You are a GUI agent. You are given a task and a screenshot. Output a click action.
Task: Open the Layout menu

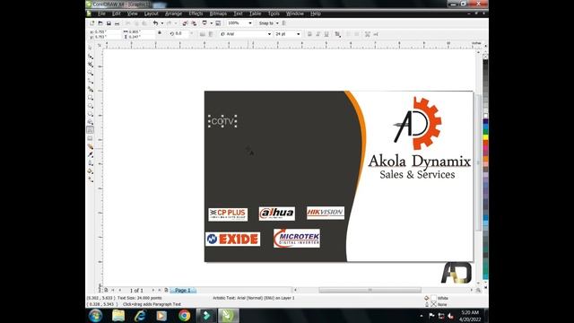152,13
